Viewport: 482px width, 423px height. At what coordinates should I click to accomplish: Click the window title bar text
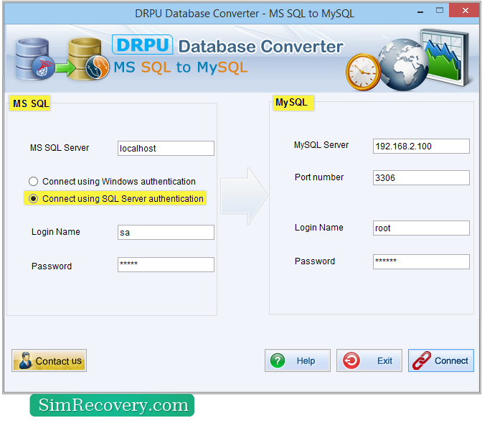[x=245, y=14]
